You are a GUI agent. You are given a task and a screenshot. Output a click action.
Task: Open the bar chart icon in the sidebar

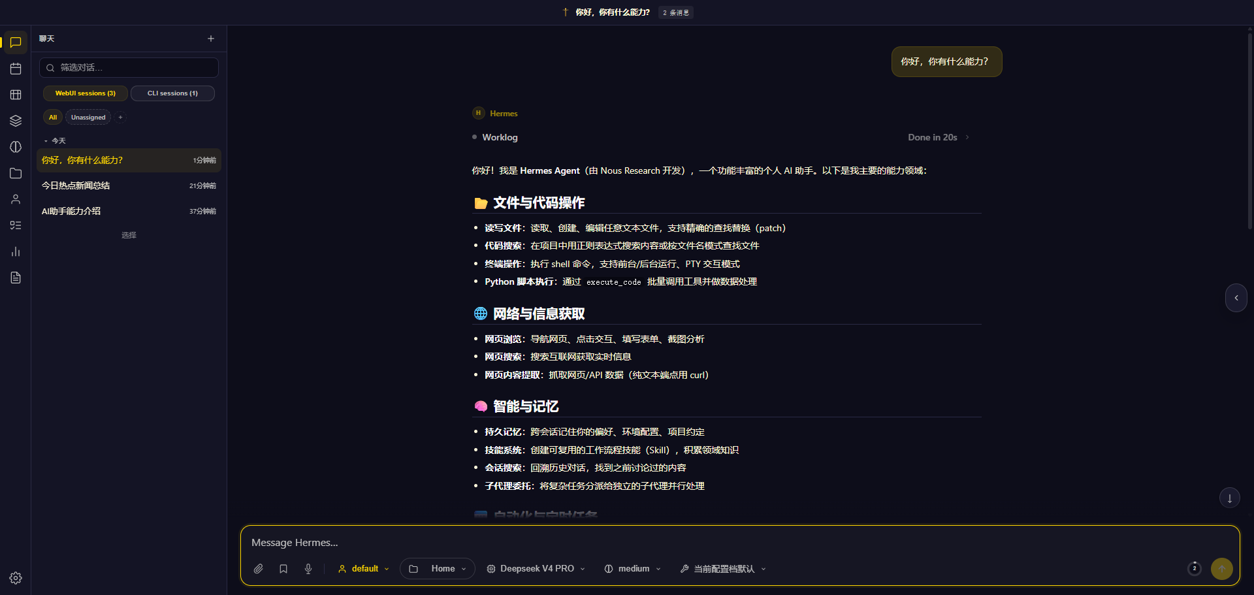click(16, 251)
